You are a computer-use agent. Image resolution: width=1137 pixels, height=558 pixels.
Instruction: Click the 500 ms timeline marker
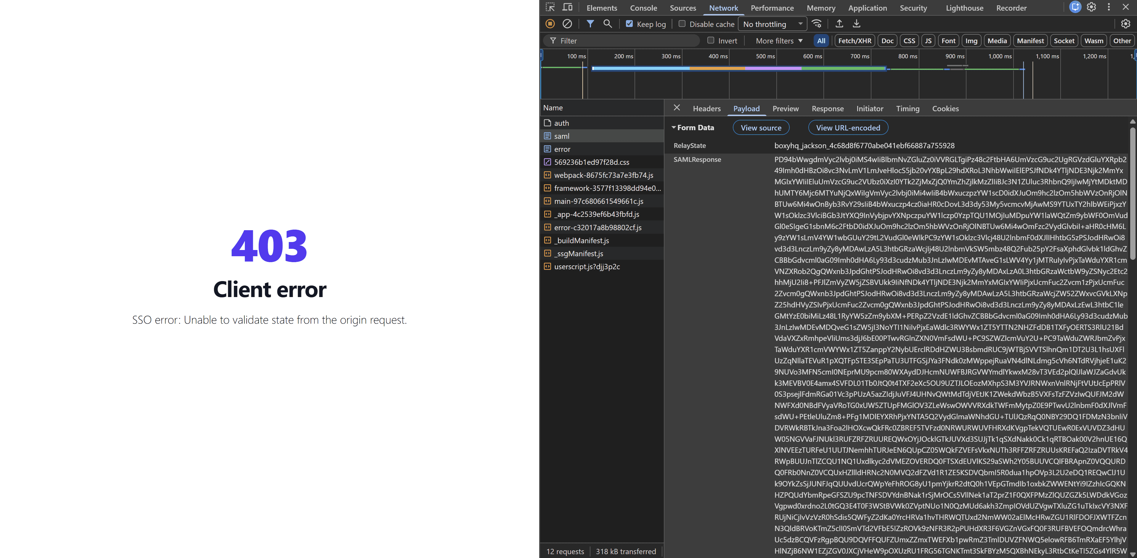(x=765, y=56)
